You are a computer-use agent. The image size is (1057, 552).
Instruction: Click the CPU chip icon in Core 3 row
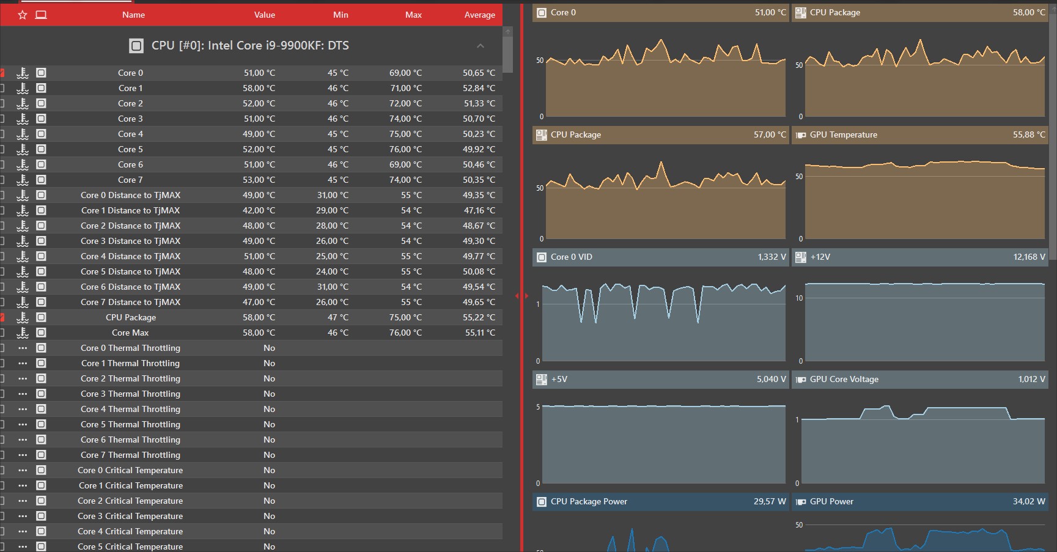click(41, 119)
